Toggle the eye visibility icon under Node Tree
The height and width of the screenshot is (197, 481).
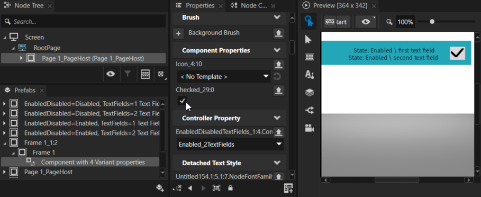point(111,74)
